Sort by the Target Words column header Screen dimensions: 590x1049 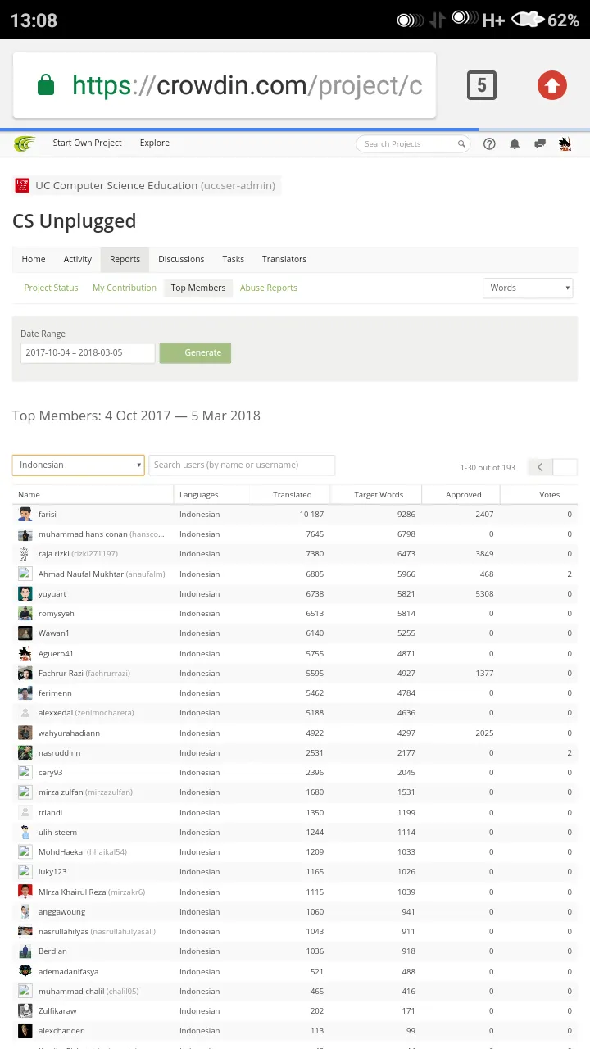(x=377, y=494)
